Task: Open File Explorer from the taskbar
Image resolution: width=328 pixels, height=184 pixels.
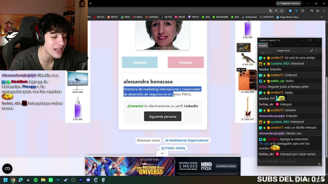Action: [43, 180]
